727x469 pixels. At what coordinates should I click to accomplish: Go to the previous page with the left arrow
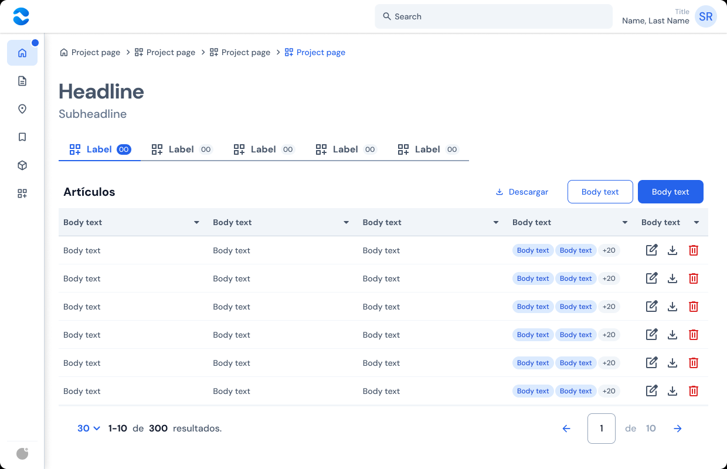(x=566, y=429)
